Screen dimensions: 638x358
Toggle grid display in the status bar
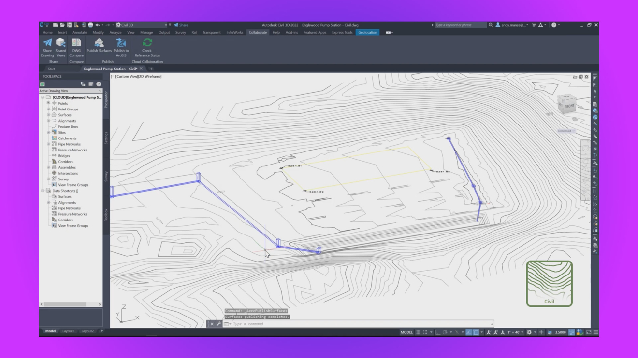coord(419,332)
